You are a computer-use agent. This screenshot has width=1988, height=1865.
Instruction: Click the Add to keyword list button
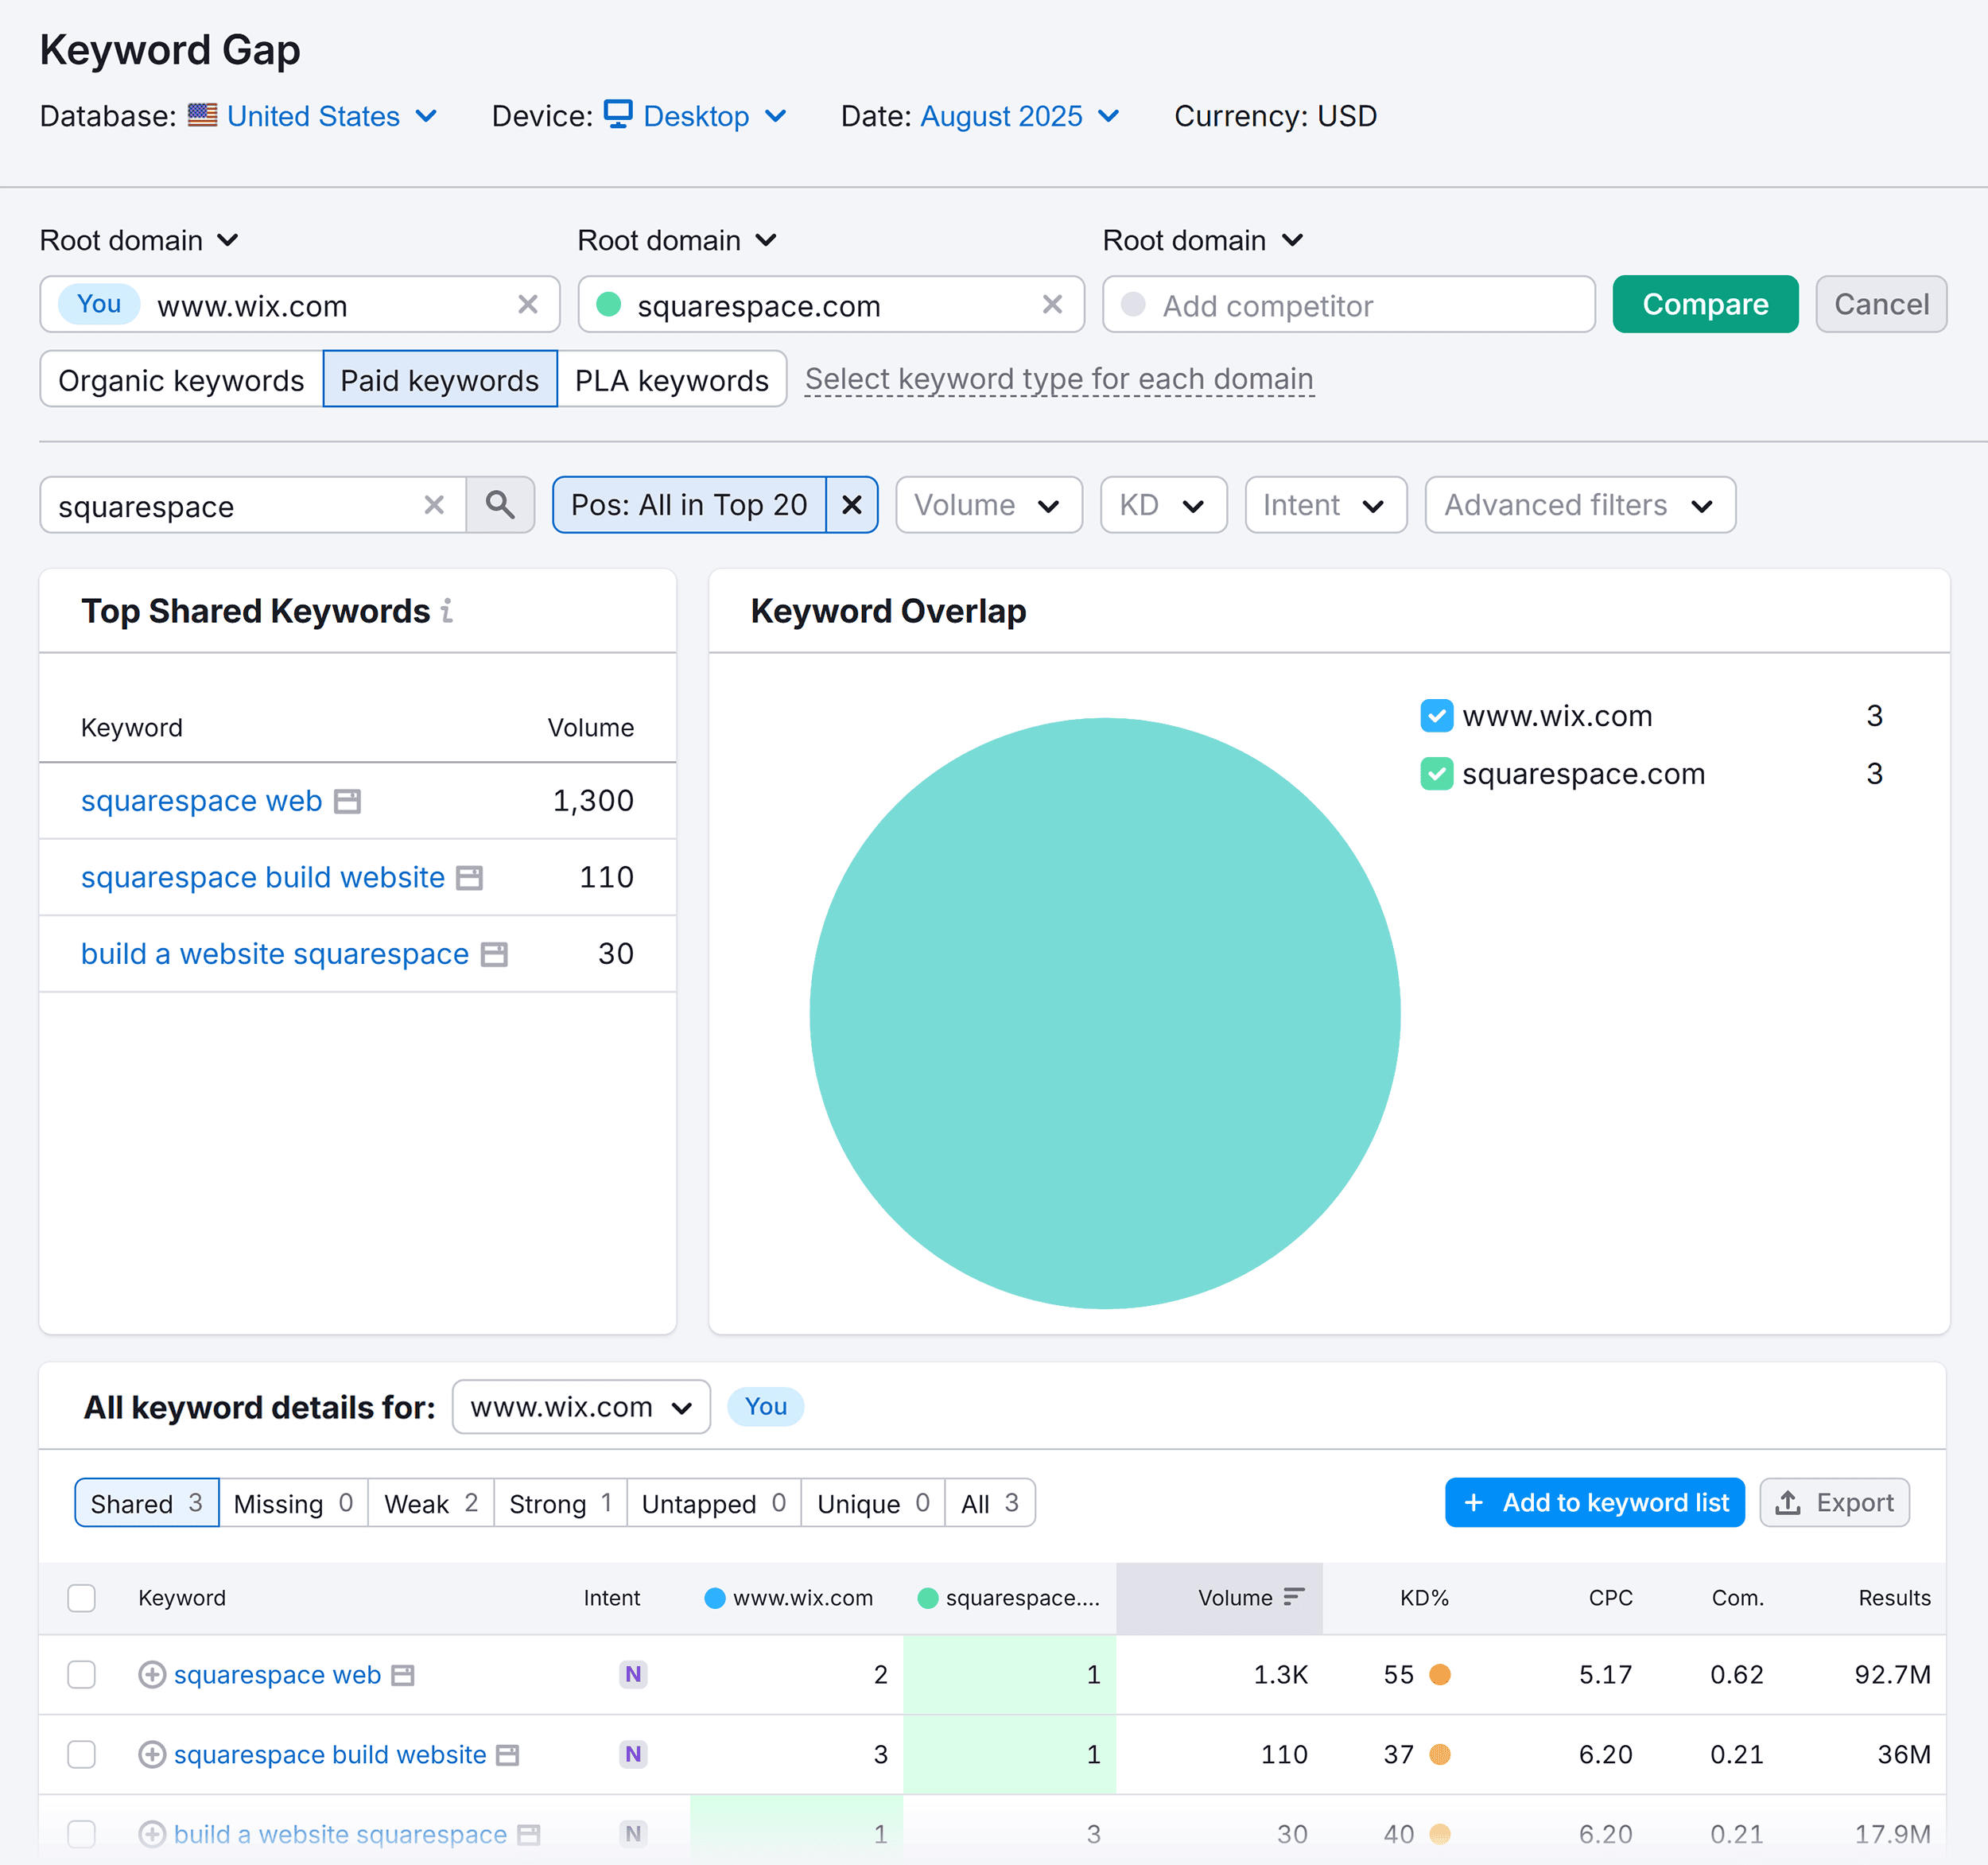1594,1503
